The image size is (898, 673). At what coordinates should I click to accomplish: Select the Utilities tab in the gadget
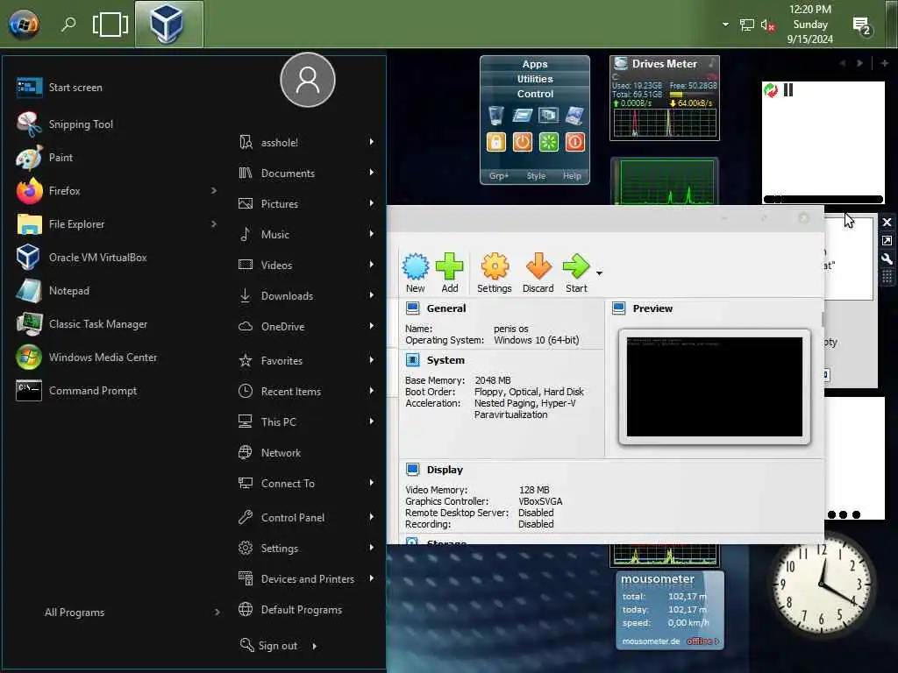pyautogui.click(x=535, y=79)
